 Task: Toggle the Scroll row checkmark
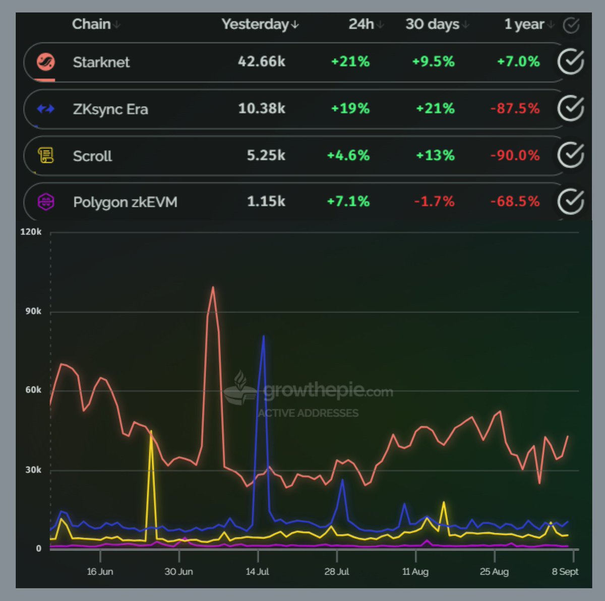click(571, 155)
